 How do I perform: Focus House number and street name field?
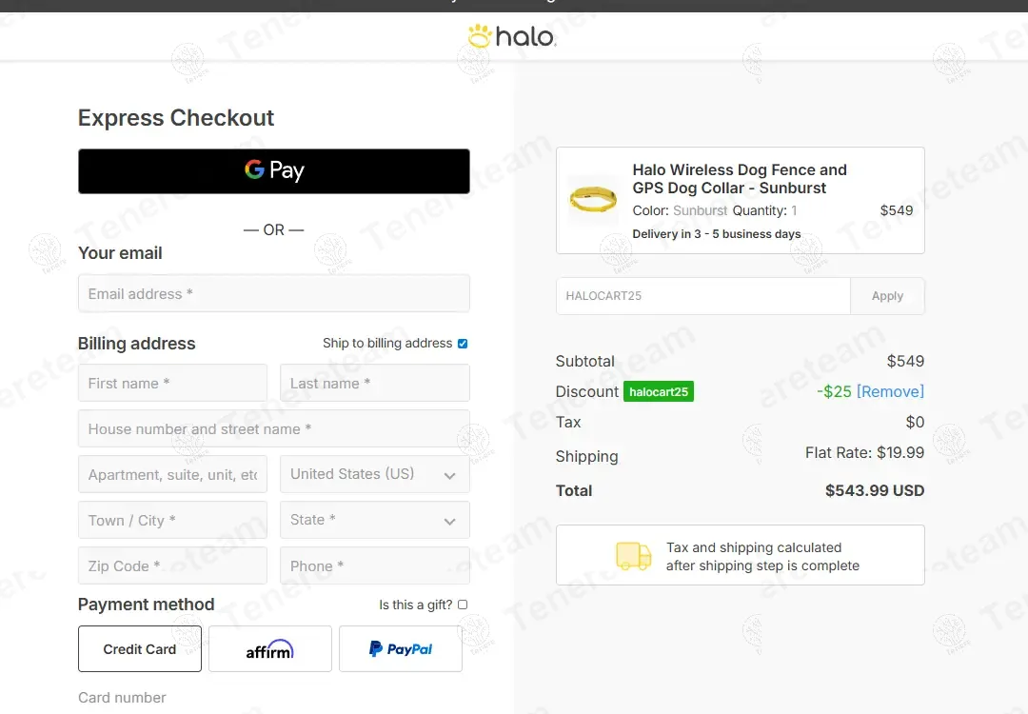274,428
